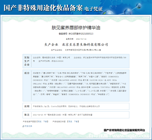
Task: Click the 说明 section label
Action: pyautogui.click(x=27, y=106)
